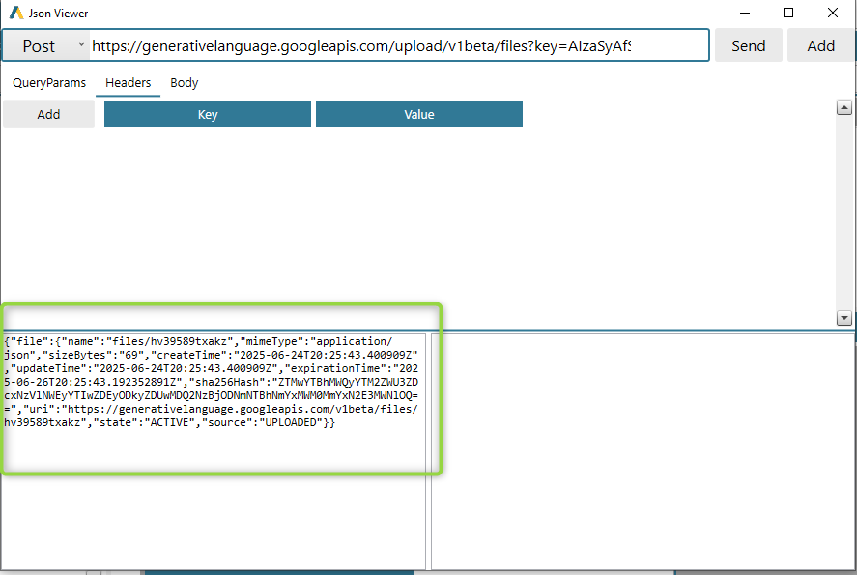Click the Json Viewer app logo icon
Screen dimensions: 857x575
click(x=16, y=13)
